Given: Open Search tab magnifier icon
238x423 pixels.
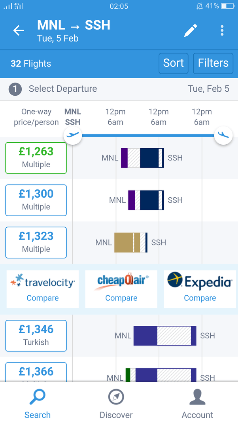Looking at the screenshot, I should coord(37,397).
